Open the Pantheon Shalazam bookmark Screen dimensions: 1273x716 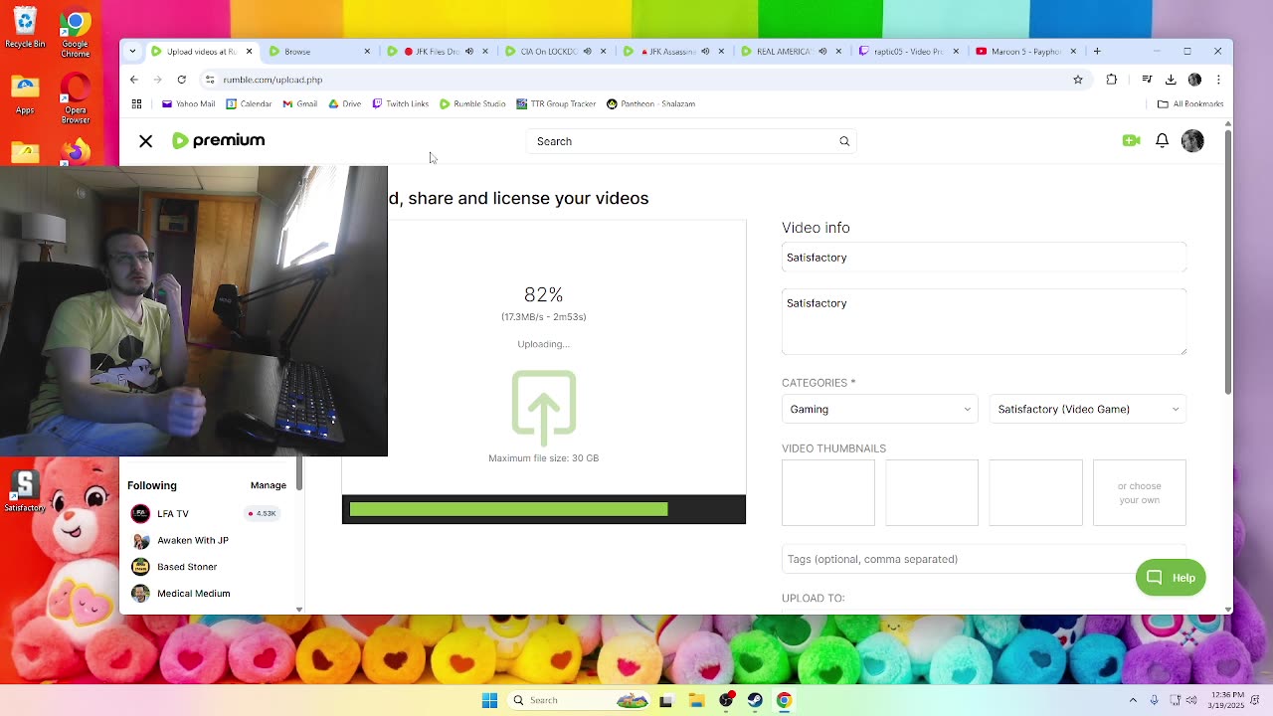pos(650,103)
